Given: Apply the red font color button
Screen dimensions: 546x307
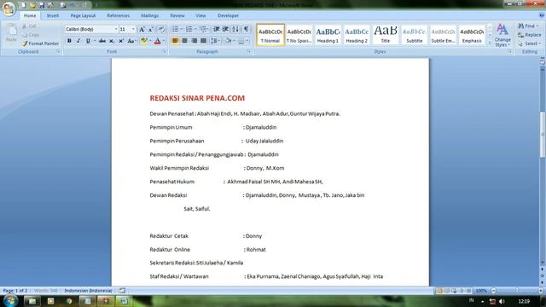Looking at the screenshot, I should click(157, 41).
